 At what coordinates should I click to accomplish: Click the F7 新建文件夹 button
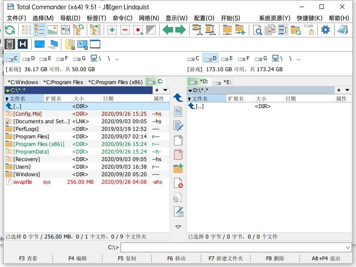pyautogui.click(x=226, y=259)
